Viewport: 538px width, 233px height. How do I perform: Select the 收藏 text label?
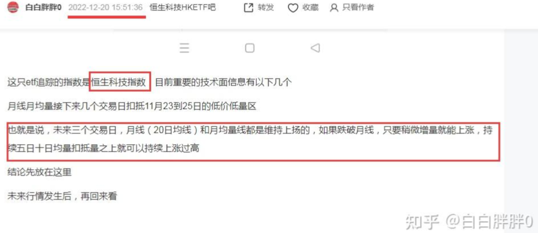[311, 7]
